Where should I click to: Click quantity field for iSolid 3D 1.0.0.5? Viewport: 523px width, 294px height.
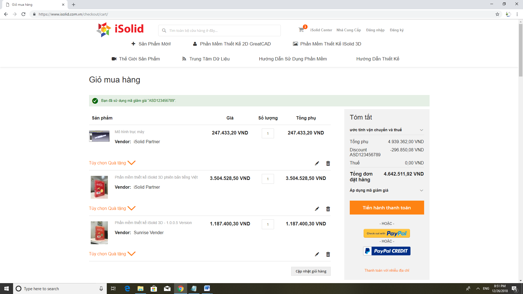click(268, 224)
